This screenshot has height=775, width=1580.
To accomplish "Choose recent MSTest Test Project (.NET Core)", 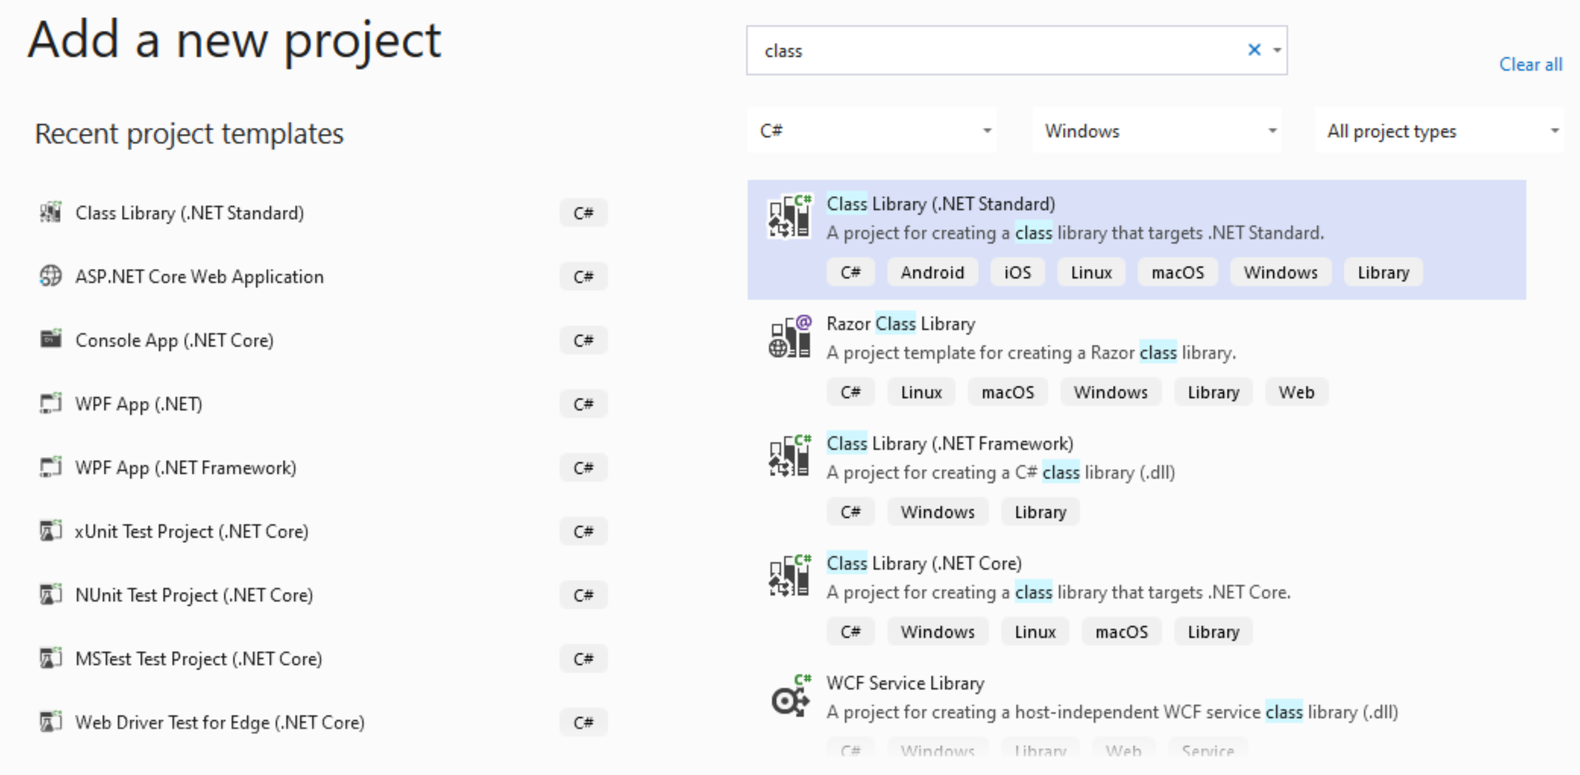I will (x=199, y=659).
